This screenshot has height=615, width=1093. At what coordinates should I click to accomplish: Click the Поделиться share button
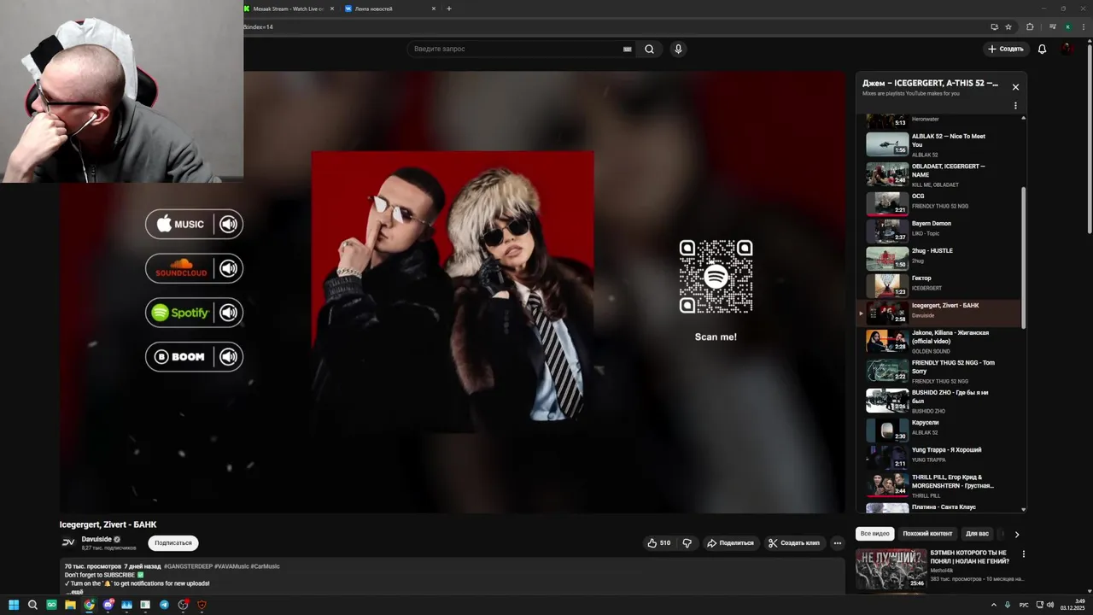[730, 543]
